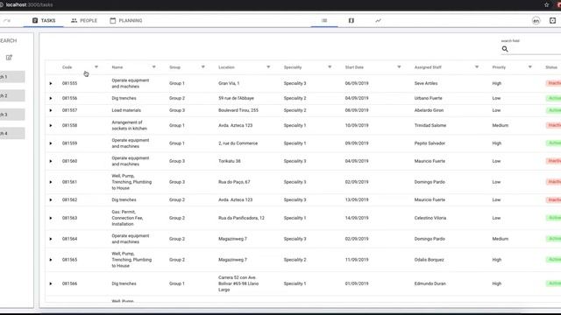Viewport: 561px width, 315px height.
Task: Click 'Abelardo Giron' staff cell
Action: (x=429, y=110)
